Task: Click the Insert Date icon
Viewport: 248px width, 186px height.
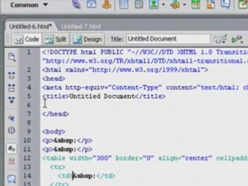Action: (196, 4)
